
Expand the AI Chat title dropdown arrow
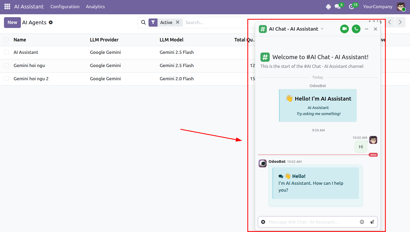coord(322,29)
